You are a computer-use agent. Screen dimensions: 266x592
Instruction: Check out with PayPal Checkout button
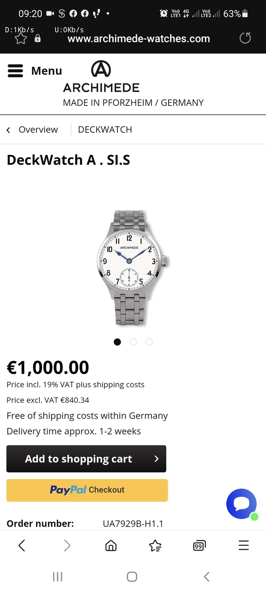(x=87, y=490)
